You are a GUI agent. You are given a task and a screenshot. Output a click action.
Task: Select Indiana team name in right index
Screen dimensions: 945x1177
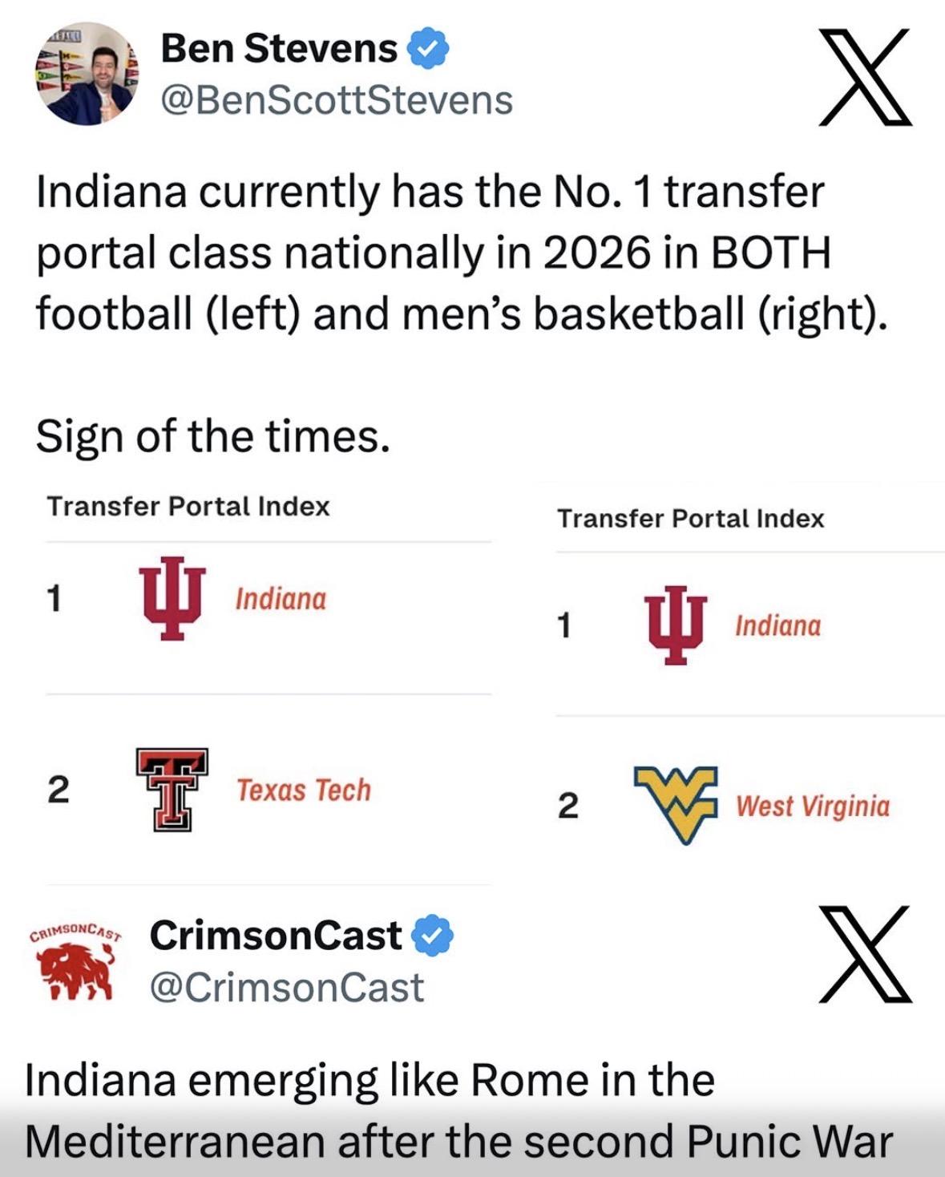(777, 625)
